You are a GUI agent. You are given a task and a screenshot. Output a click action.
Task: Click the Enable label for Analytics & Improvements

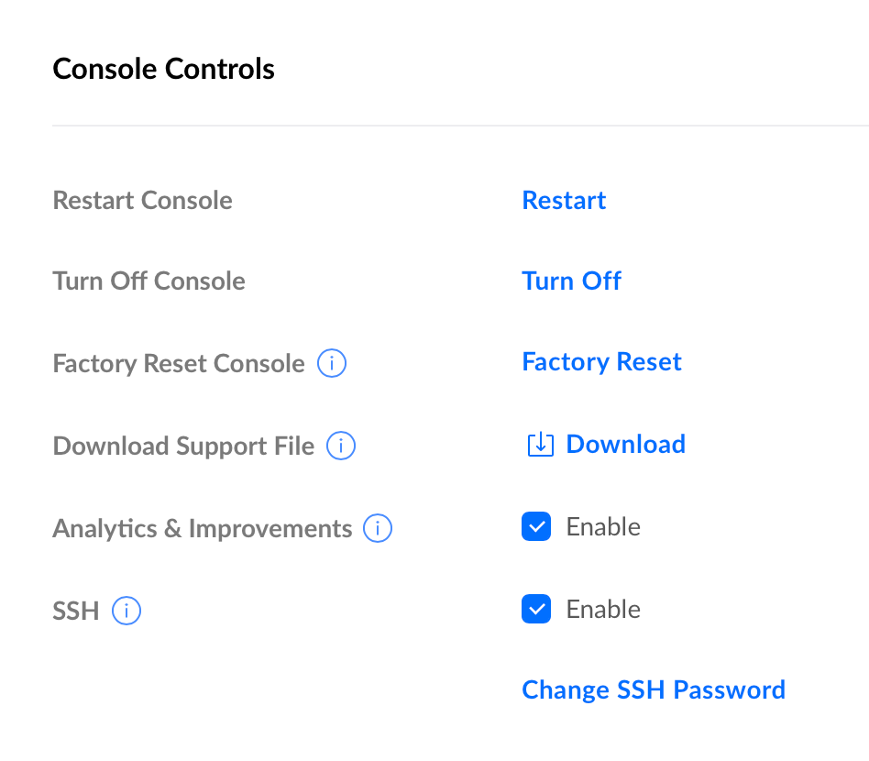(x=603, y=527)
